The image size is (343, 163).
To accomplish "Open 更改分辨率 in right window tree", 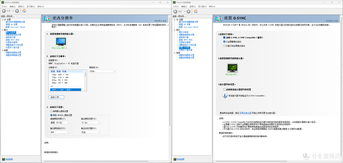I will coord(184,32).
